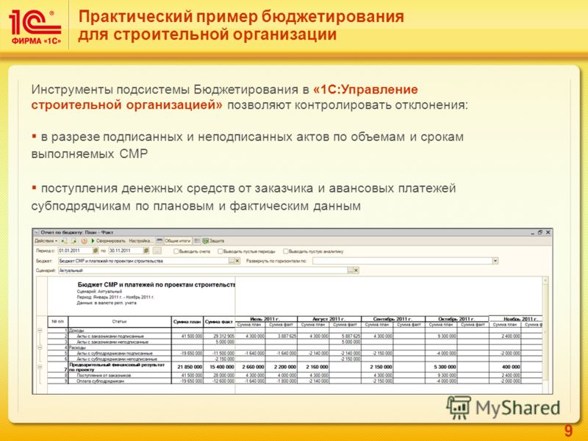Select Акты с заказчиками неподписанные row

point(295,342)
